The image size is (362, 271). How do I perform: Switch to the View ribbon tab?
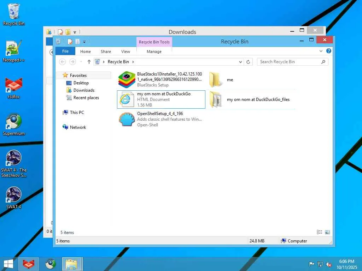pyautogui.click(x=125, y=52)
